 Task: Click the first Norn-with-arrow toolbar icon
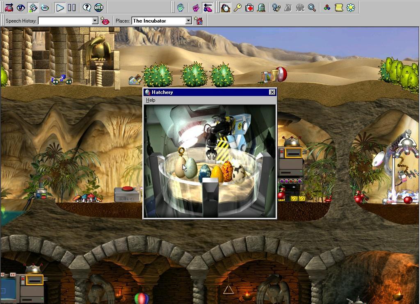pos(9,7)
